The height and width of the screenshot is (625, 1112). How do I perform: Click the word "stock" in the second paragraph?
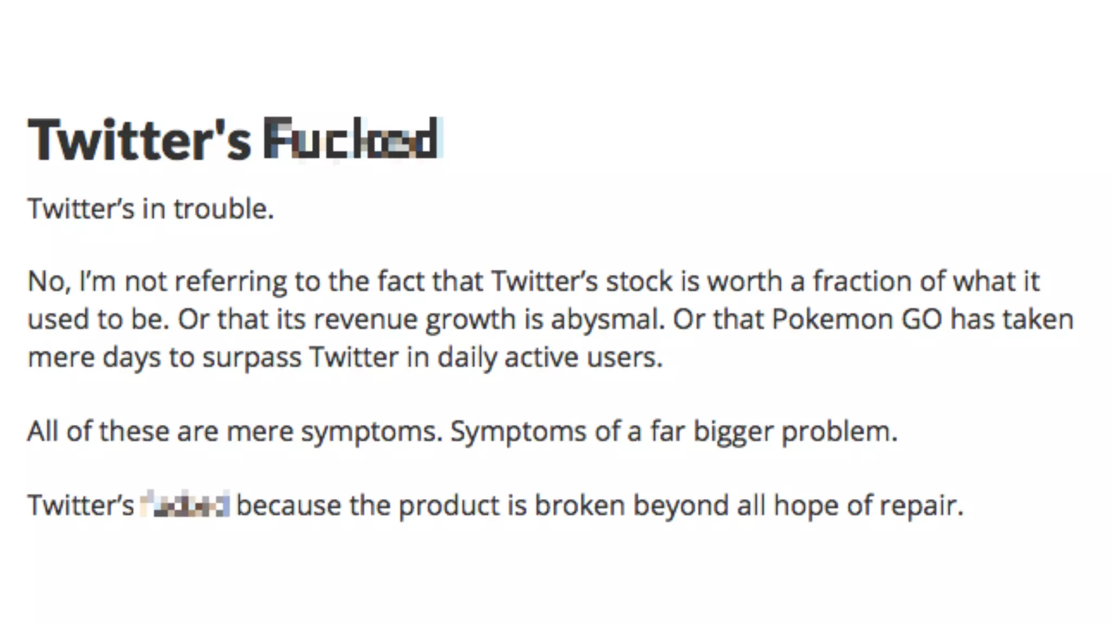tap(639, 282)
